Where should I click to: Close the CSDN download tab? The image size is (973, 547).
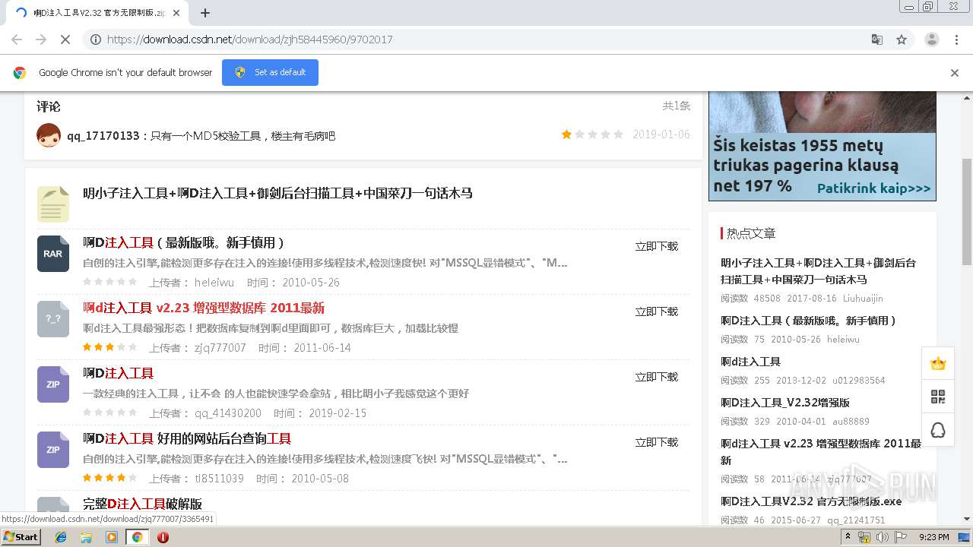pyautogui.click(x=176, y=13)
